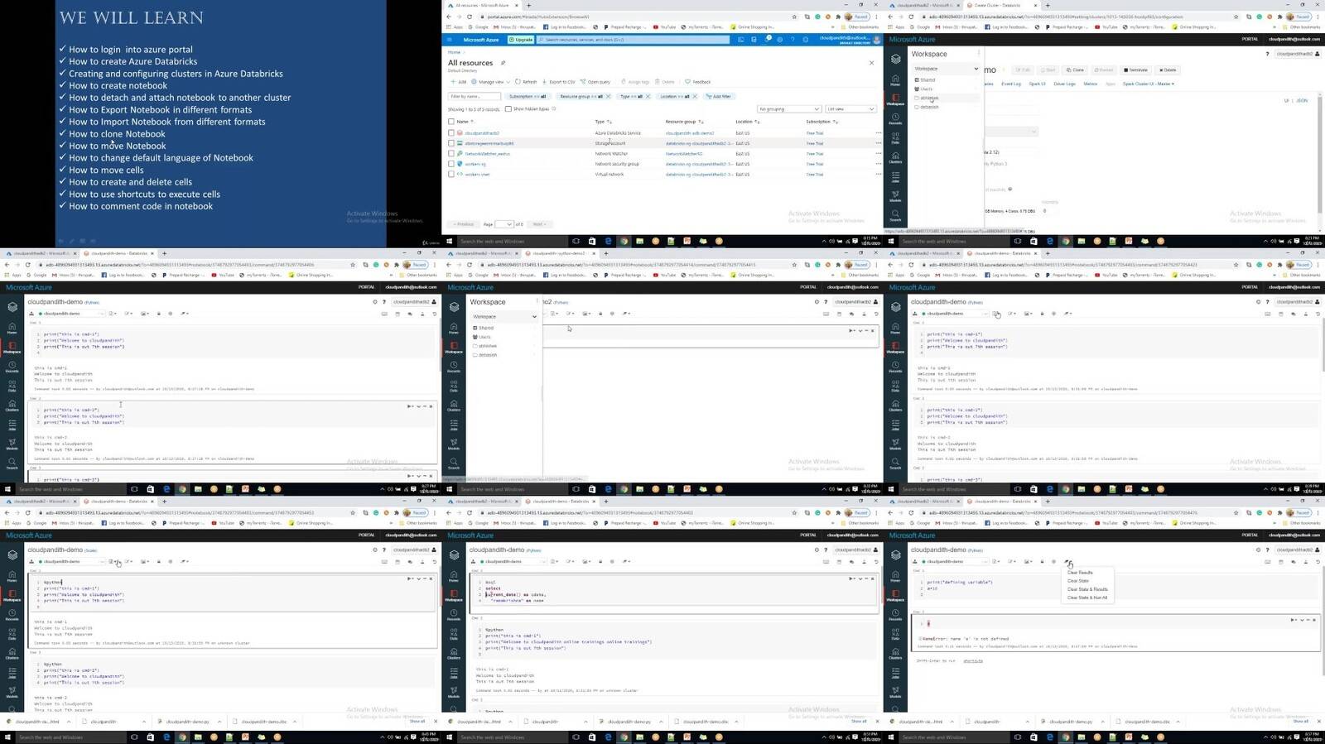
Task: Open ellipsis menu for the Virtual network row
Action: tap(879, 174)
